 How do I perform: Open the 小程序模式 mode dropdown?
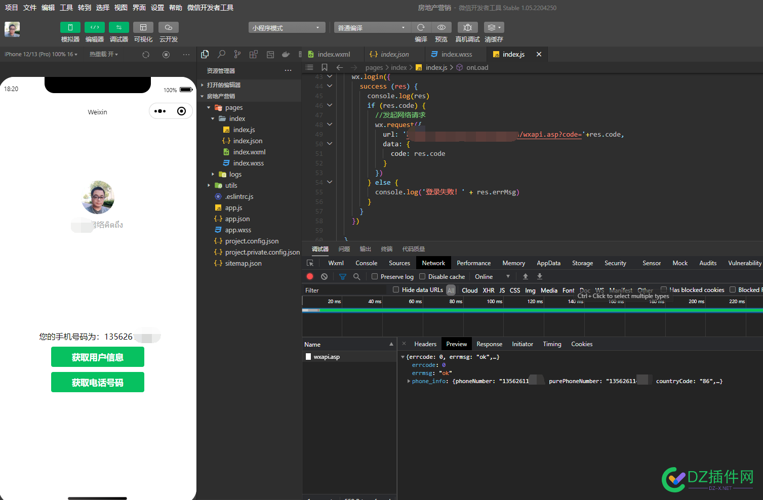pos(287,28)
